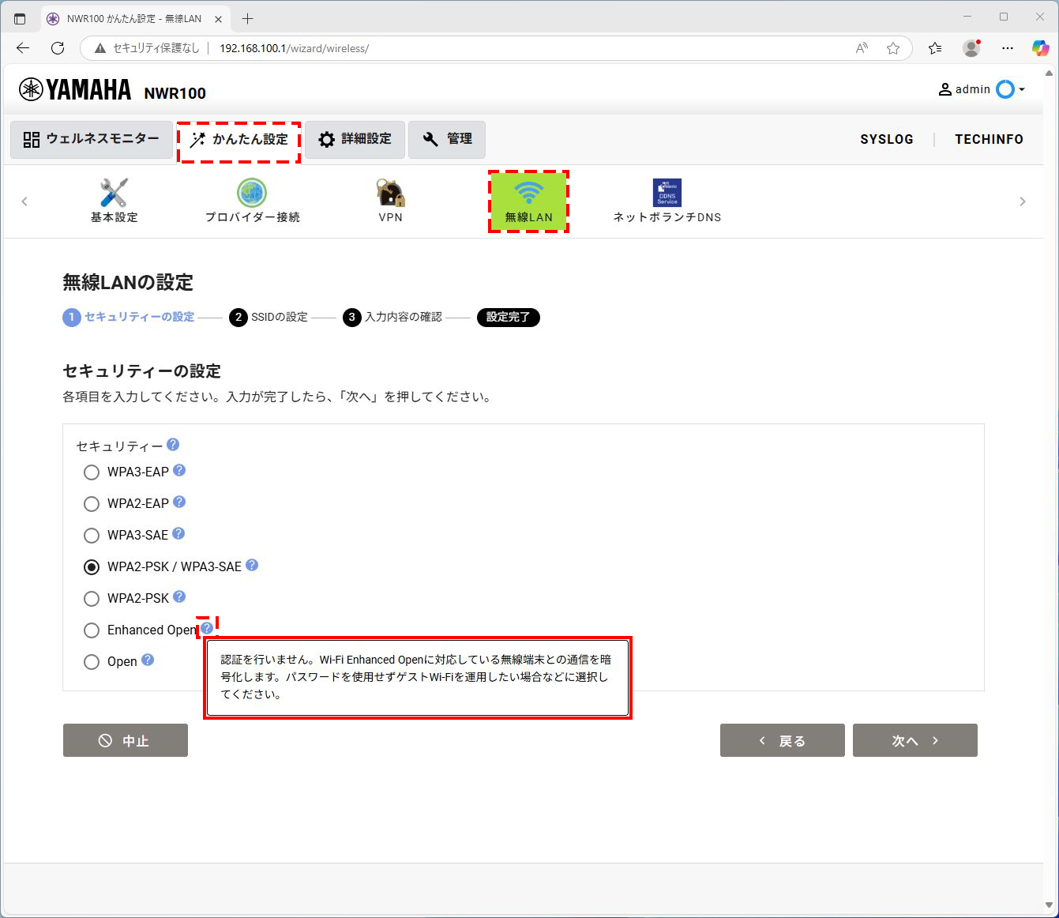This screenshot has width=1059, height=918.
Task: Choose the WPA2-PSK radio option
Action: pyautogui.click(x=92, y=599)
